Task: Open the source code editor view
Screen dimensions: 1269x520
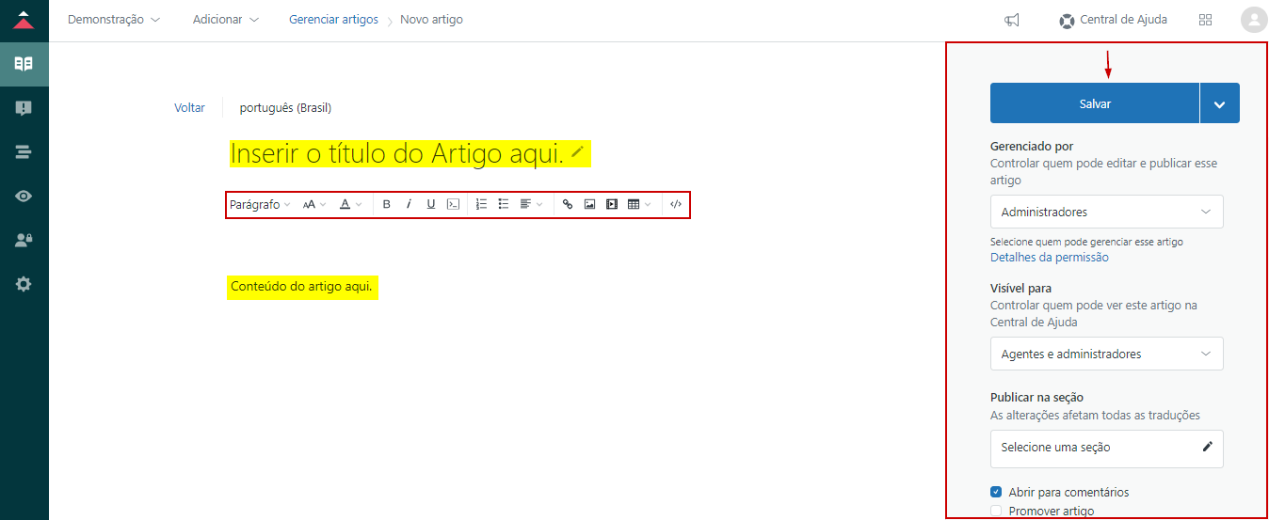Action: pyautogui.click(x=675, y=204)
